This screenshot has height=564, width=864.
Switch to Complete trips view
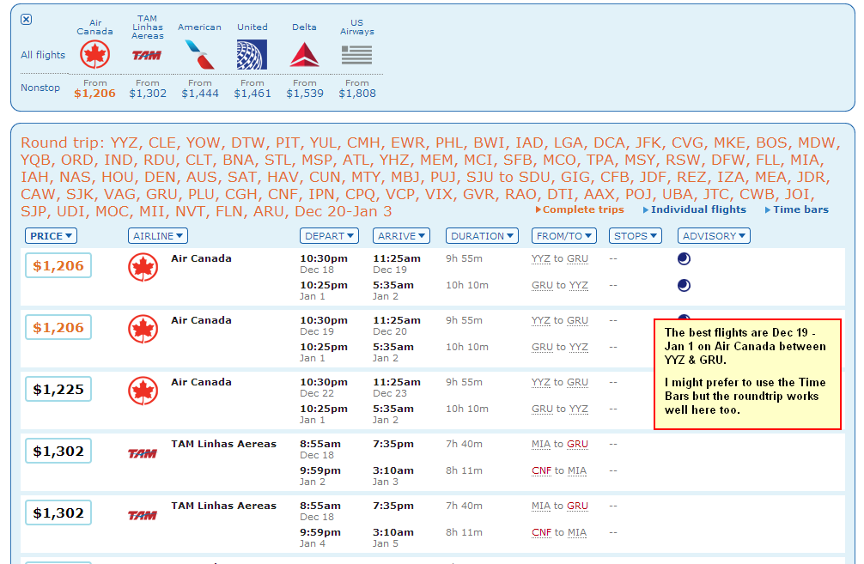pyautogui.click(x=580, y=209)
